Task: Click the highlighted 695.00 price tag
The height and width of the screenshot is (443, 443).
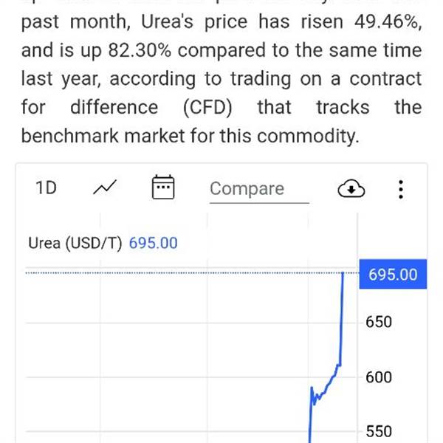Action: (x=392, y=275)
